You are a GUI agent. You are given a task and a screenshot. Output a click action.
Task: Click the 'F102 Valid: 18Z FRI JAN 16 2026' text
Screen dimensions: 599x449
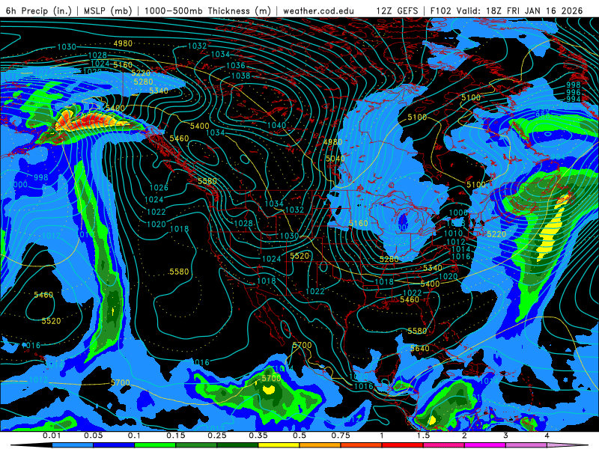coord(507,10)
